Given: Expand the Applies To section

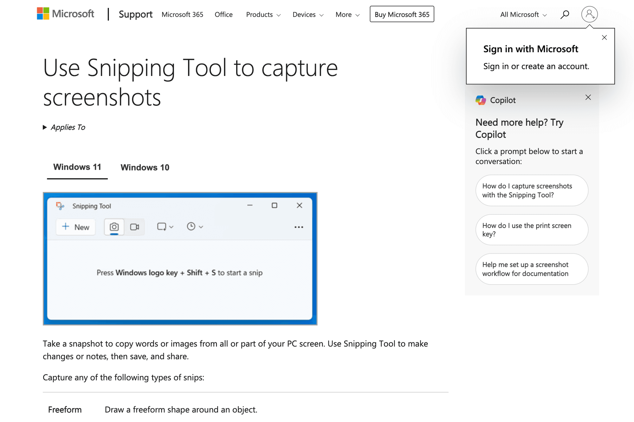Looking at the screenshot, I should (x=64, y=127).
